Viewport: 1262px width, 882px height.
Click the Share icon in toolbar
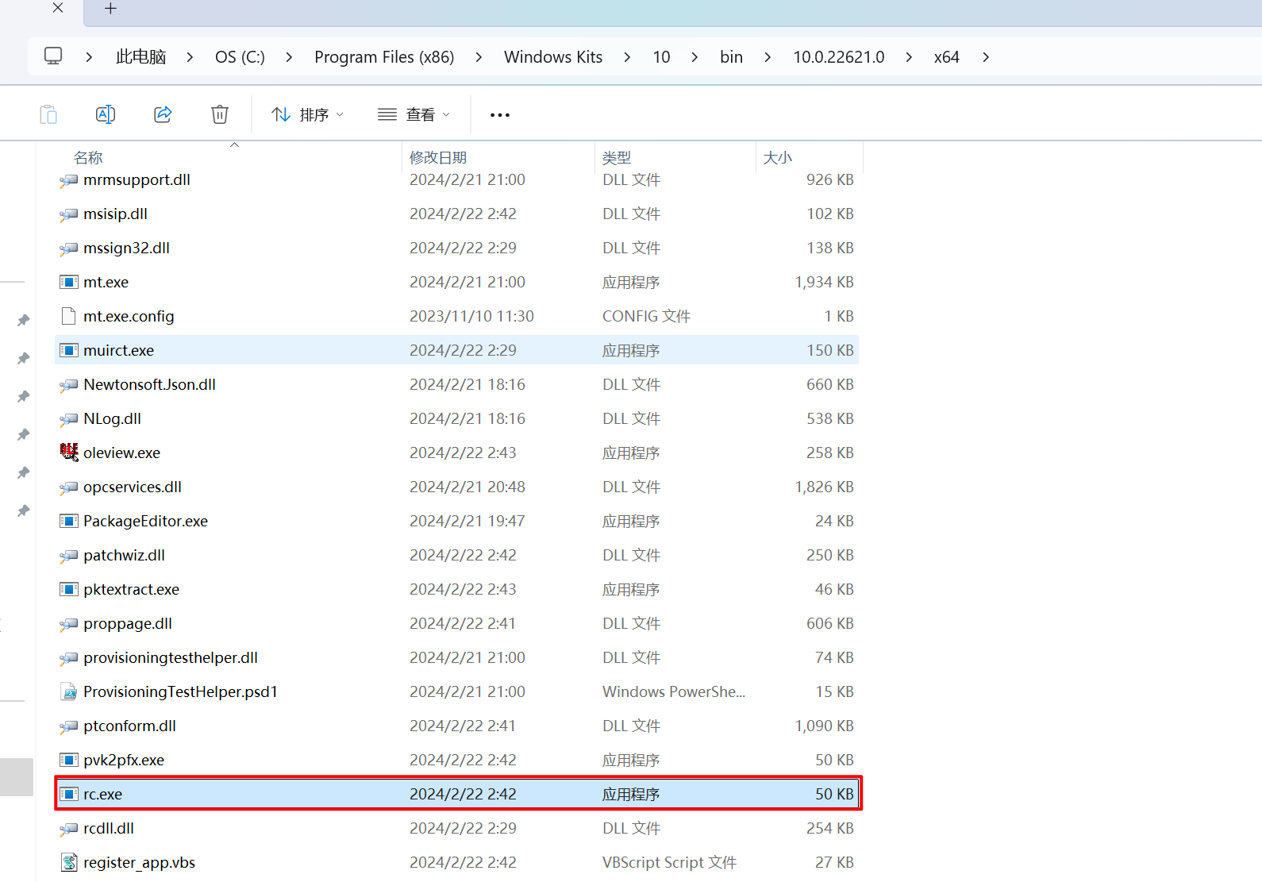(163, 114)
